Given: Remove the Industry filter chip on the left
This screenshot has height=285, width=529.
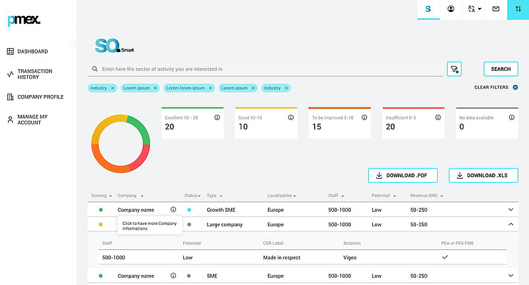Looking at the screenshot, I should (112, 88).
